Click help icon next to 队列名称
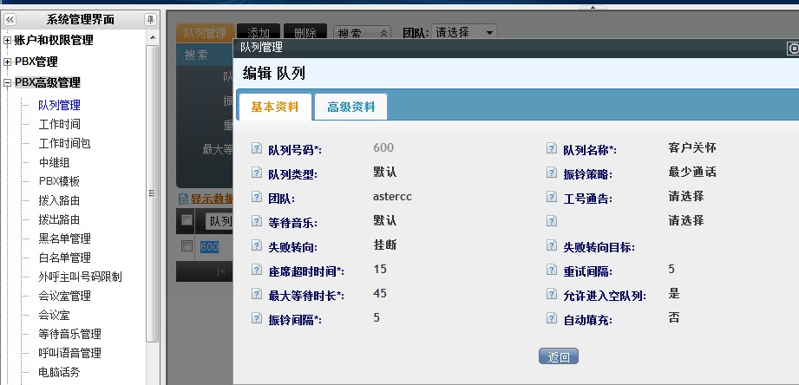Image resolution: width=799 pixels, height=385 pixels. 551,149
